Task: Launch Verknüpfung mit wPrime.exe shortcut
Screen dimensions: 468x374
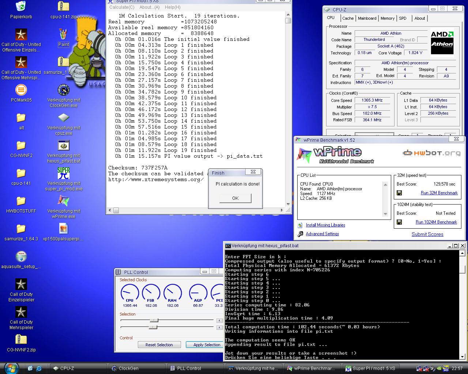Action: [x=64, y=207]
